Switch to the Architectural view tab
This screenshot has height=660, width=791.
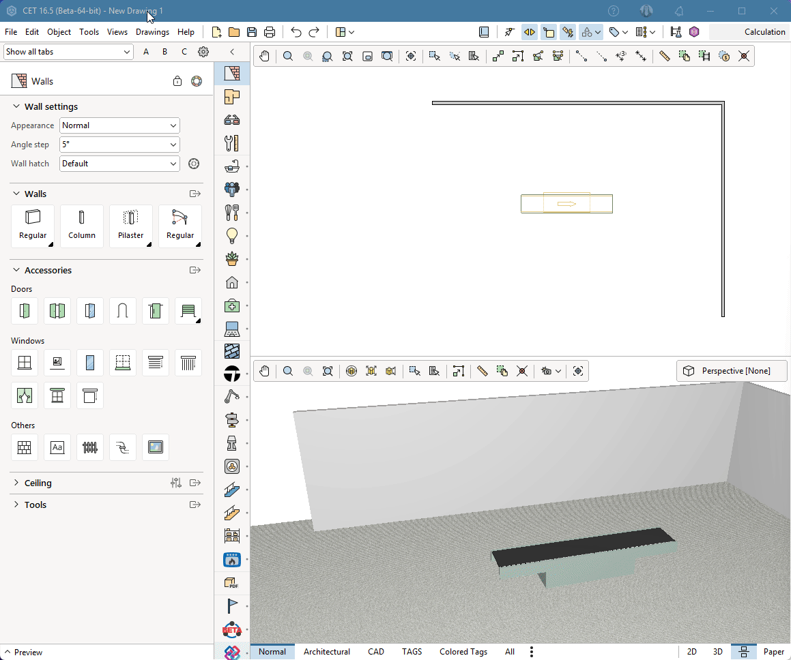coord(326,652)
